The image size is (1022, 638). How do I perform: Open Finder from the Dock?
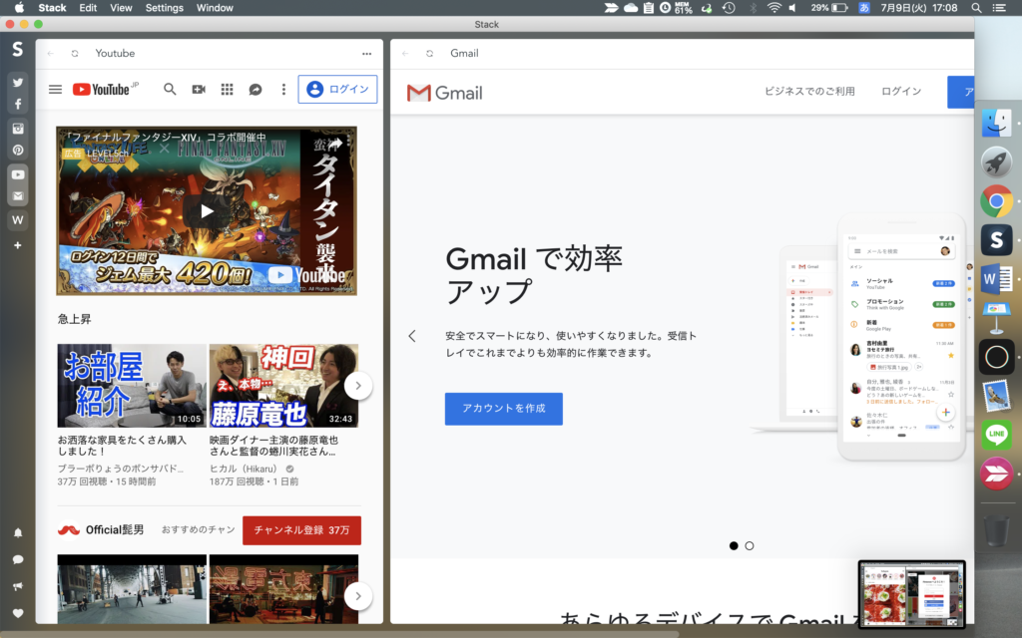click(x=996, y=123)
